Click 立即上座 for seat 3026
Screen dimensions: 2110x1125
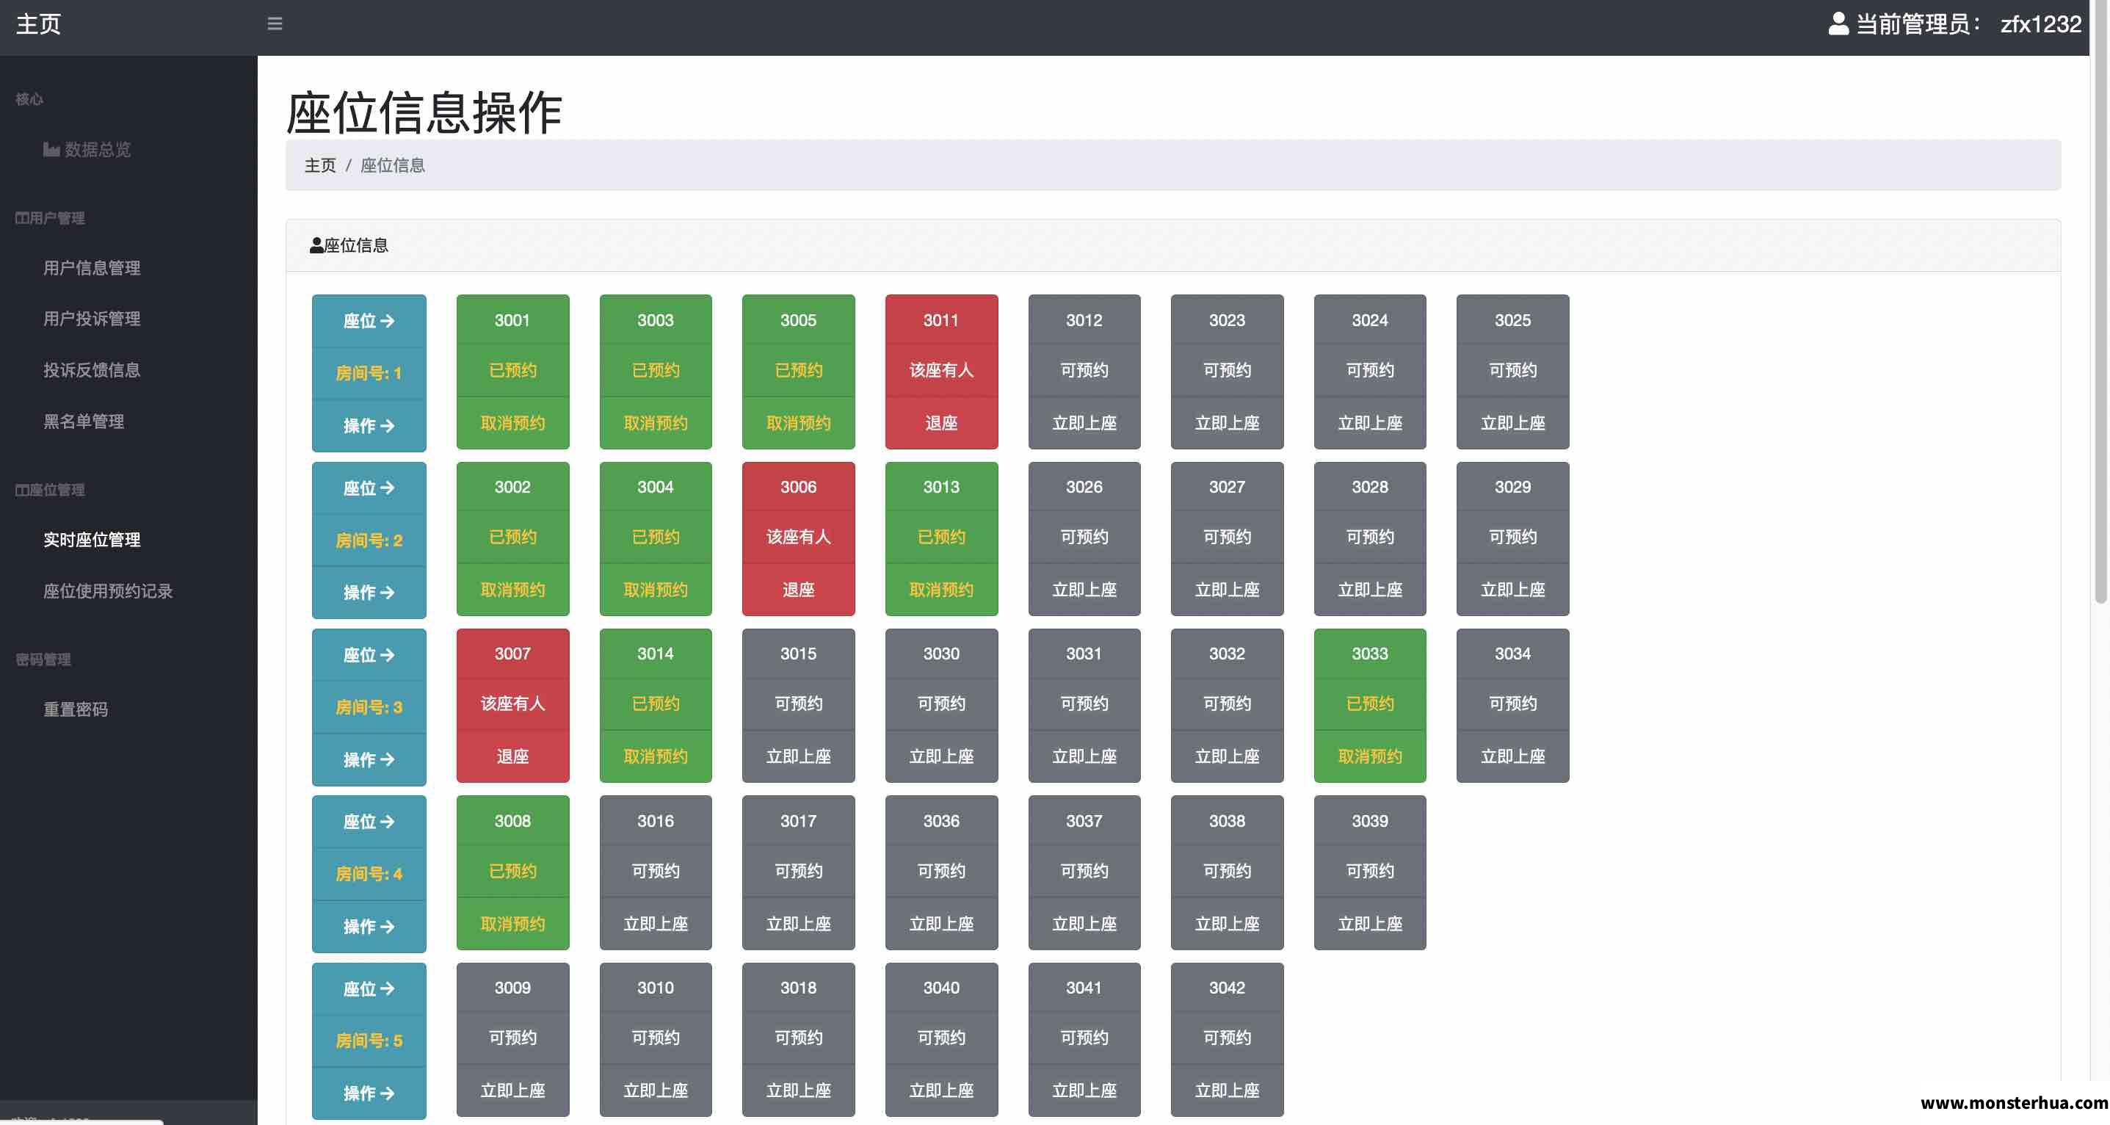(1084, 590)
